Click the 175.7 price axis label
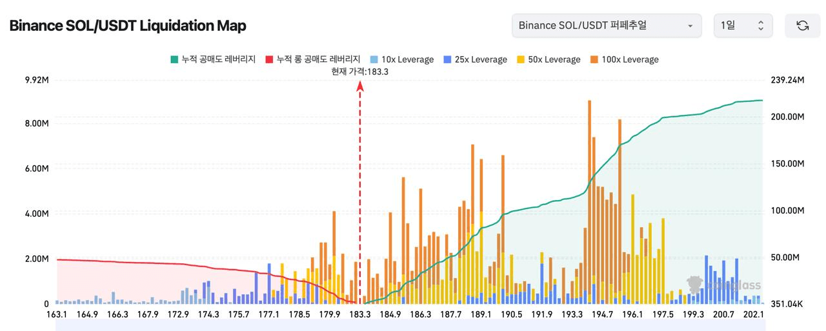The height and width of the screenshot is (331, 826). coord(239,315)
